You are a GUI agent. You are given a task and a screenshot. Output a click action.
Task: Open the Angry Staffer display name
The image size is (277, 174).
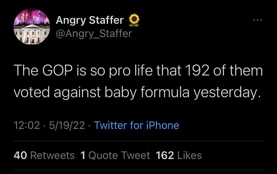90,20
